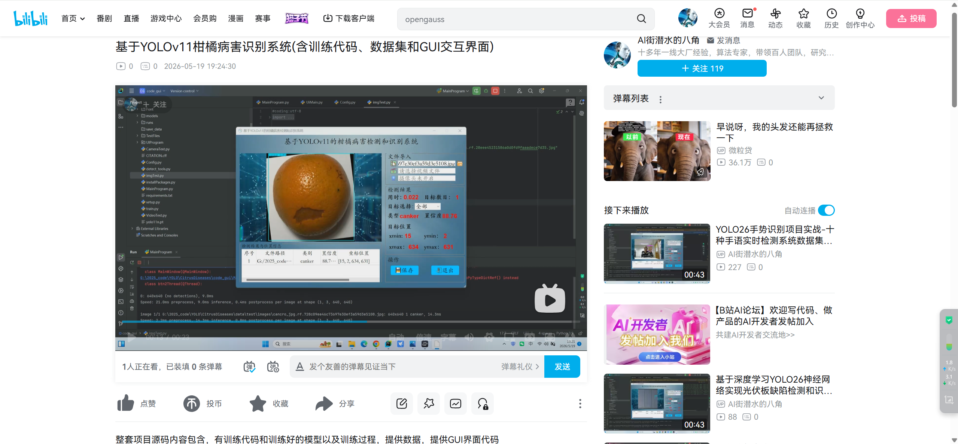Click the note-taking pencil icon
This screenshot has width=958, height=444.
[x=401, y=403]
